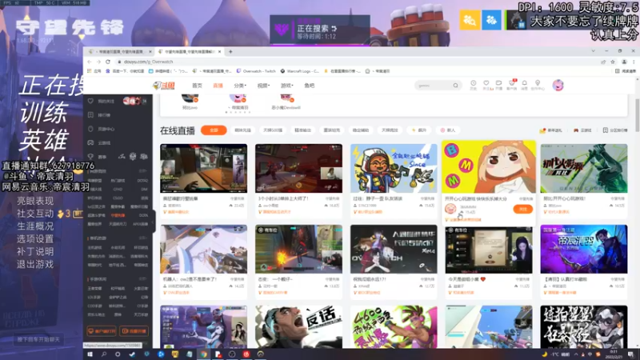The width and height of the screenshot is (640, 360).
Task: Select the orange 全部 filter chip
Action: coord(214,130)
